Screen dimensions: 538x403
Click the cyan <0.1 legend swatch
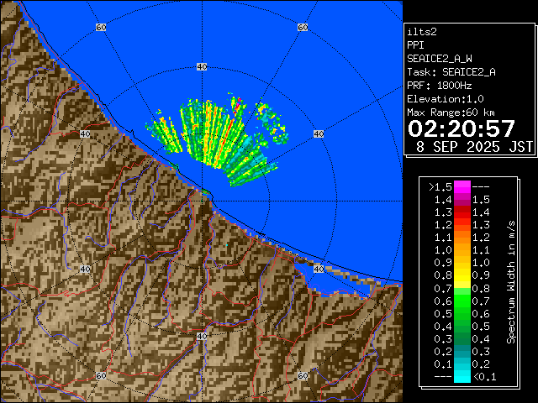[x=462, y=376]
